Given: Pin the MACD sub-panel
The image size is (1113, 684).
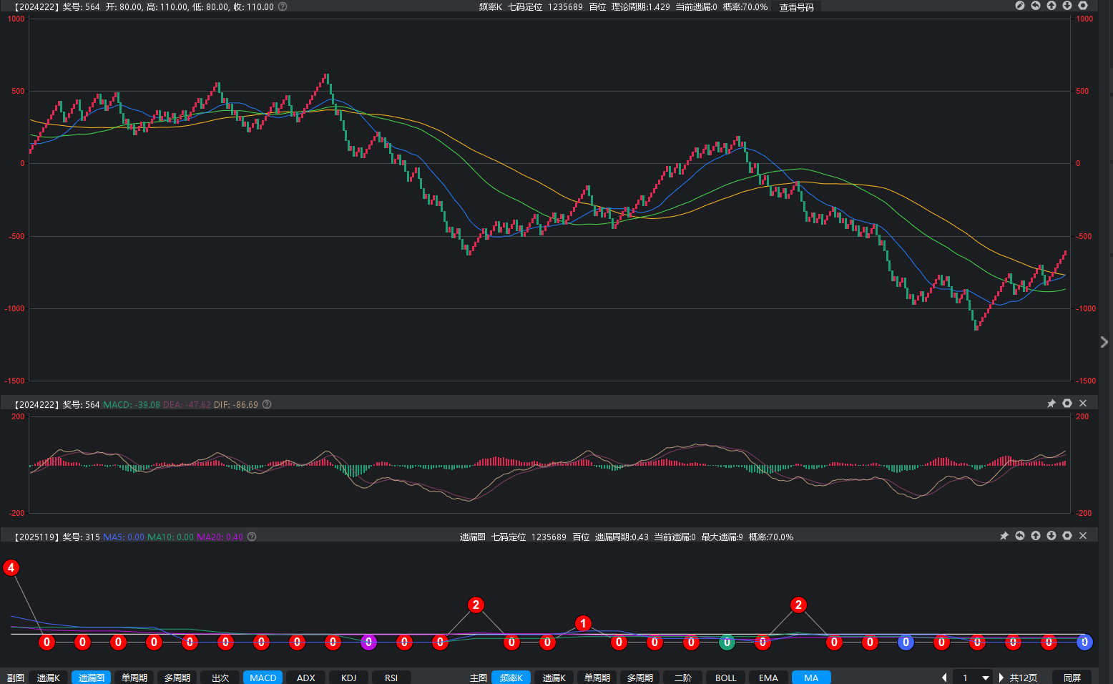Looking at the screenshot, I should 1051,404.
